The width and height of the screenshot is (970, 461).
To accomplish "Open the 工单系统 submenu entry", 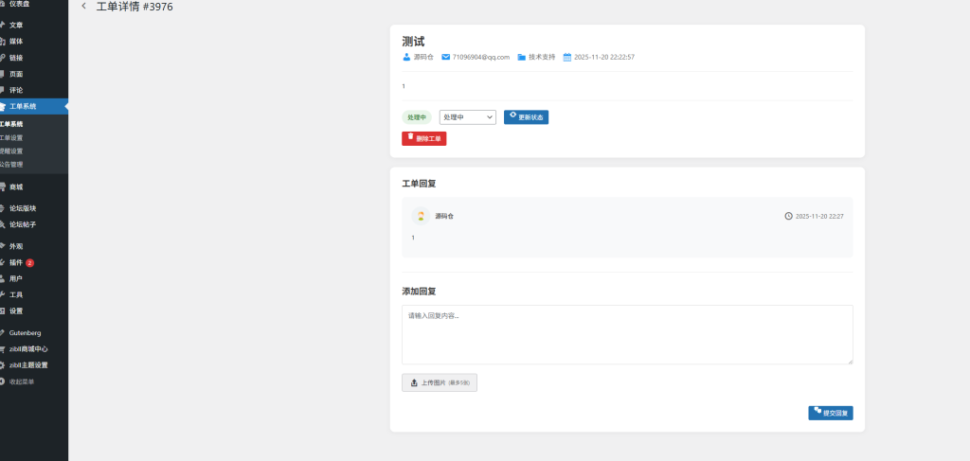I will (11, 124).
